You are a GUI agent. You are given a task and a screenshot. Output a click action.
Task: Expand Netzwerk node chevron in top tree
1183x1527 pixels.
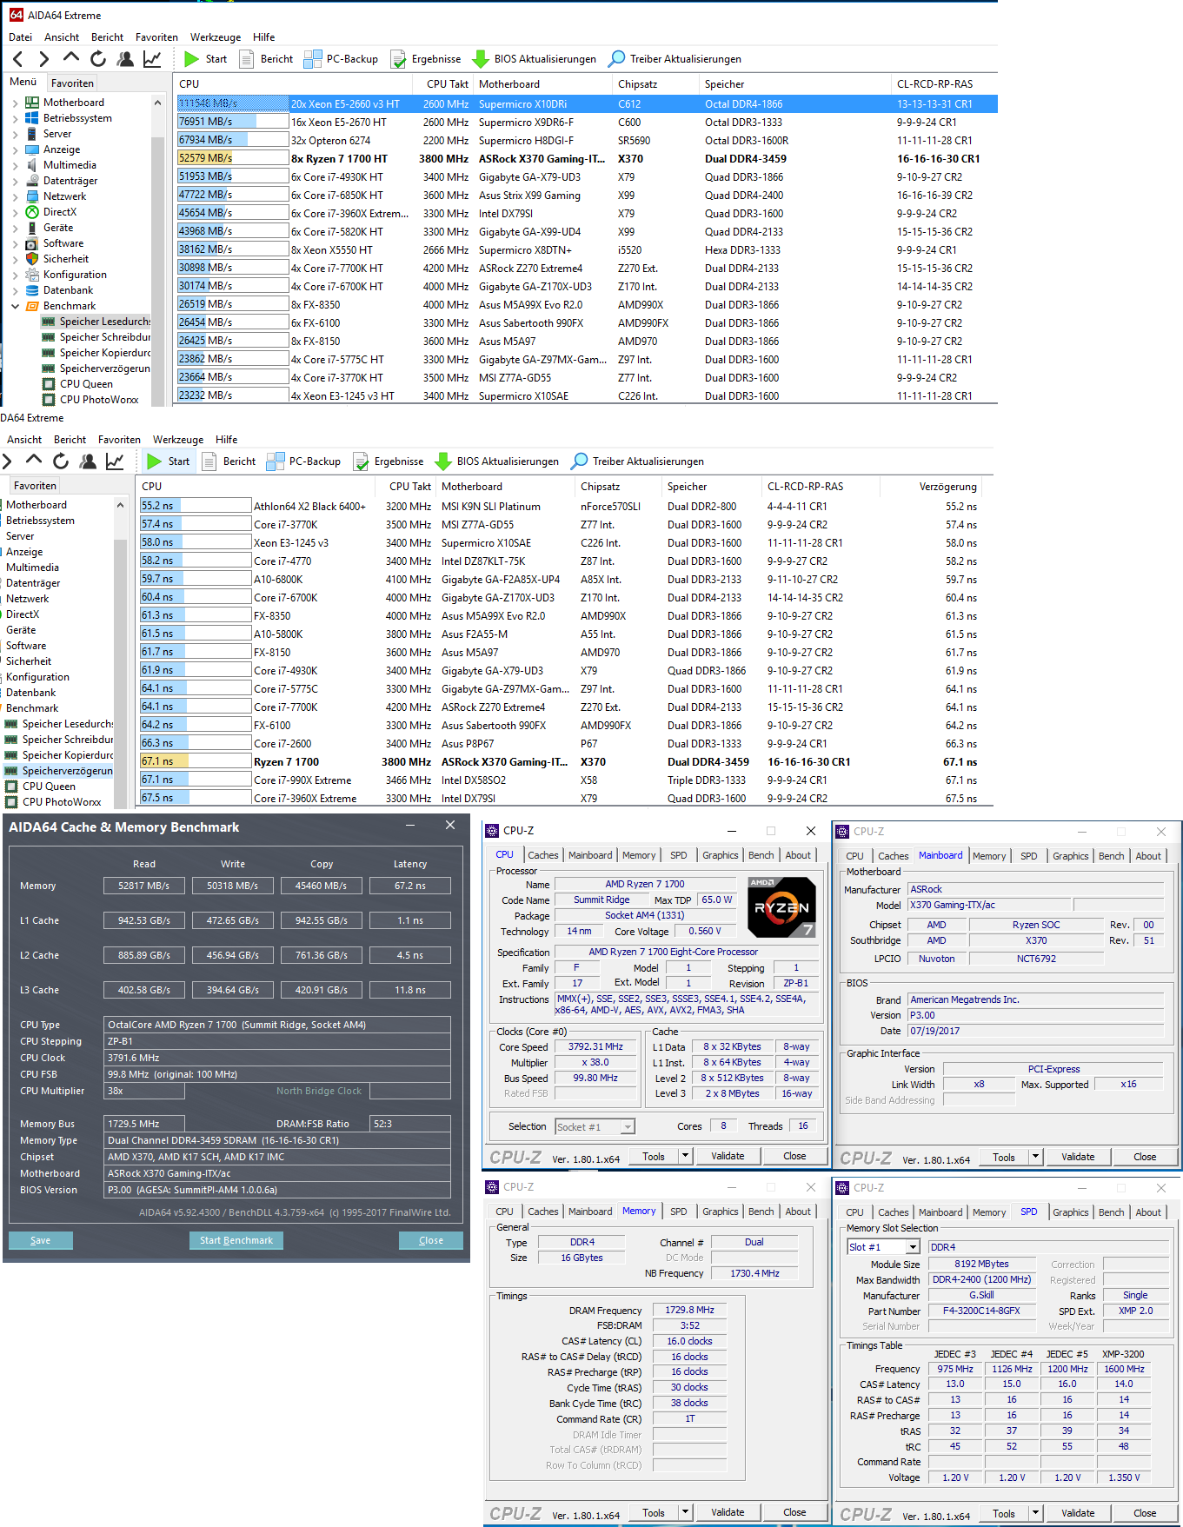pyautogui.click(x=15, y=196)
